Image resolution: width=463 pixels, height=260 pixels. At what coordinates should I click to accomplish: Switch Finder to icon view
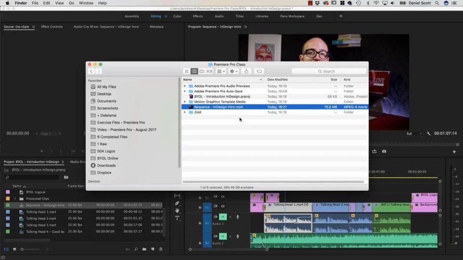coord(186,71)
